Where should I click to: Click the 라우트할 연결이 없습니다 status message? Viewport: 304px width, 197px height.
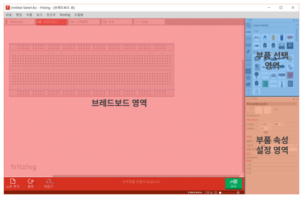tap(141, 182)
